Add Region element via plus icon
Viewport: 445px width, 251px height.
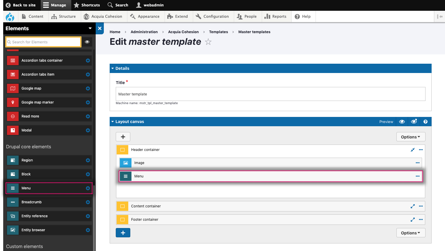point(88,160)
